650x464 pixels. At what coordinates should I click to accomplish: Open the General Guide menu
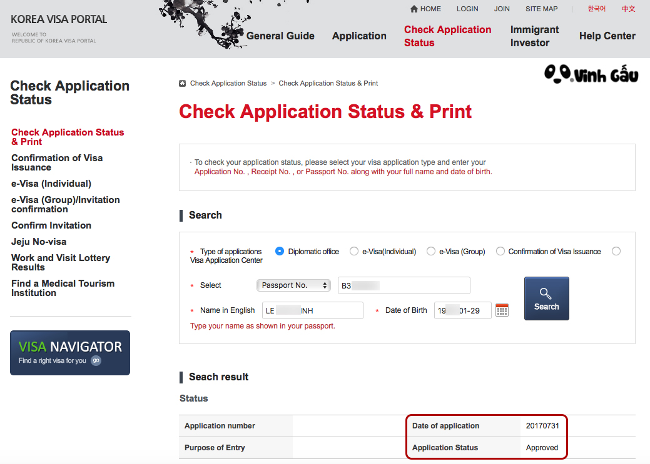coord(280,36)
